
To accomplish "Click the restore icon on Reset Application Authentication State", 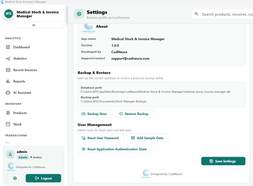I will [x=83, y=149].
